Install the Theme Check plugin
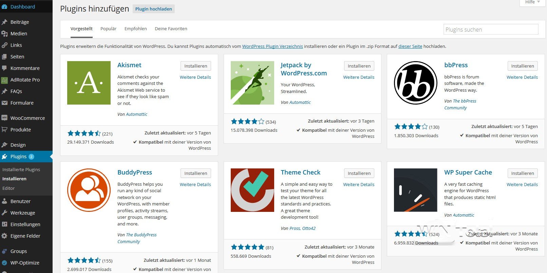 (359, 173)
